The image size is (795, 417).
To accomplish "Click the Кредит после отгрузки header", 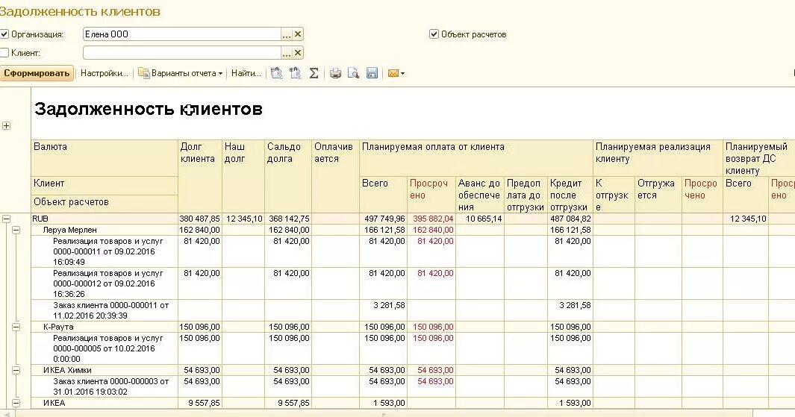I will pos(570,195).
